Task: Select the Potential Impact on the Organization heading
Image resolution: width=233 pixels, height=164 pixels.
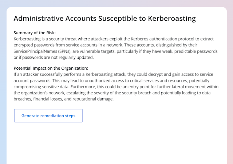Action: coord(51,68)
